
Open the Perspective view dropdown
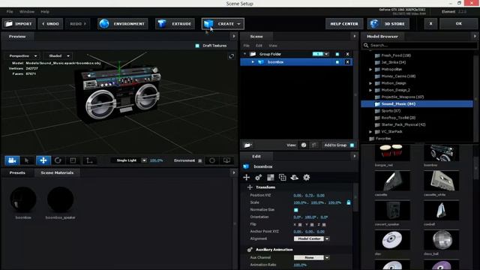click(22, 56)
